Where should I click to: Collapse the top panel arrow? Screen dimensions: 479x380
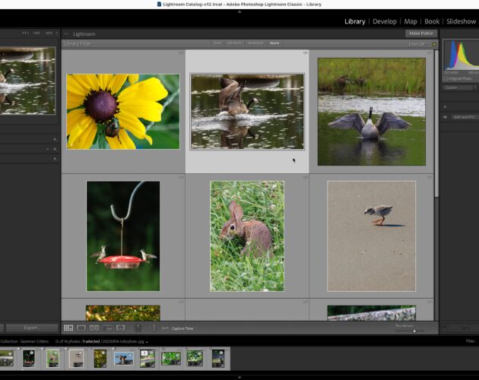(x=239, y=11)
